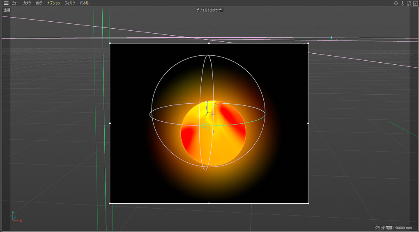This screenshot has width=419, height=232.
Task: Click the XYZ world axis indicator
Action: (16, 218)
